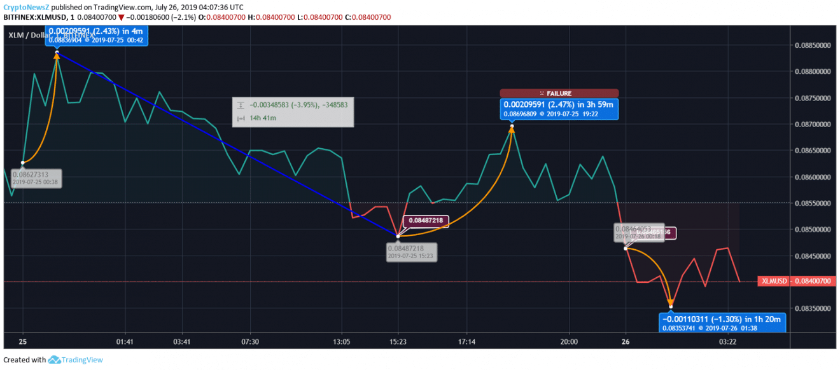The image size is (840, 370).
Task: Click the 01:41 time axis label
Action: pos(125,341)
